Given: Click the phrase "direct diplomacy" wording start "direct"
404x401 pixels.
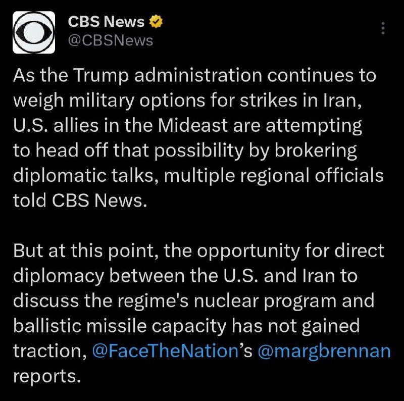Looking at the screenshot, I should click(360, 250).
